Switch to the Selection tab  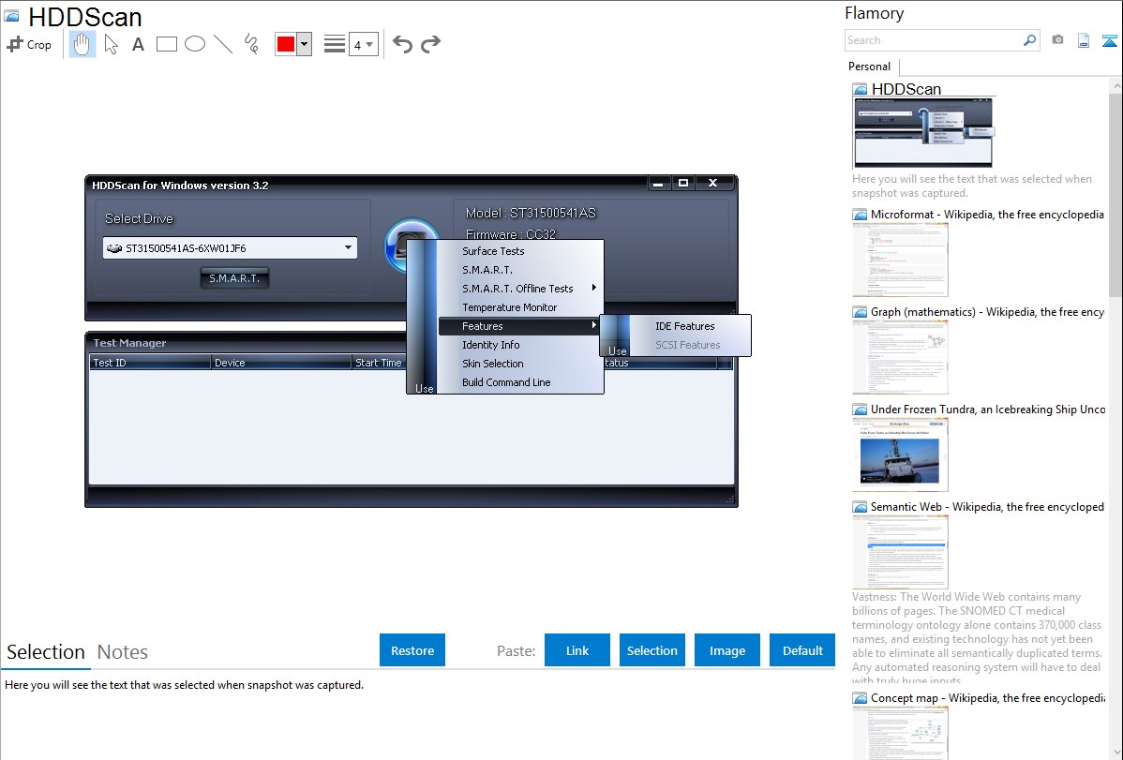click(x=46, y=652)
